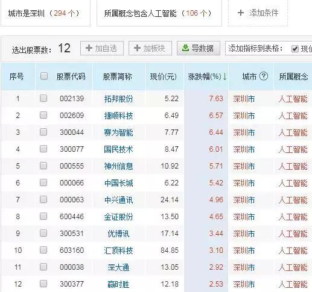Click stock code 603160
The image size is (312, 292).
tap(72, 250)
